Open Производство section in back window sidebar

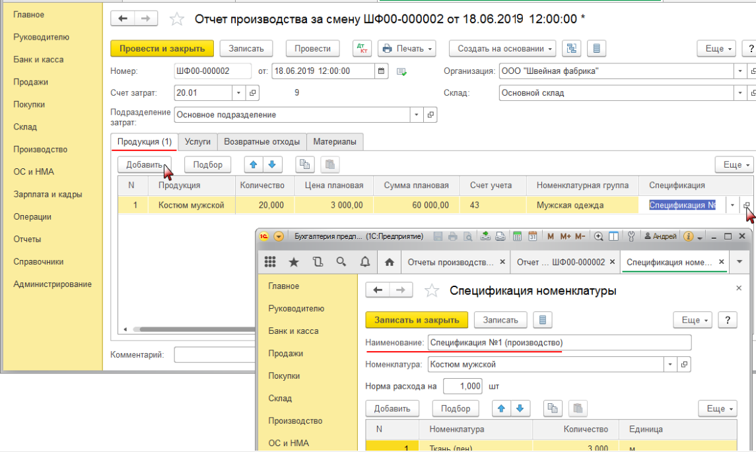click(x=40, y=149)
